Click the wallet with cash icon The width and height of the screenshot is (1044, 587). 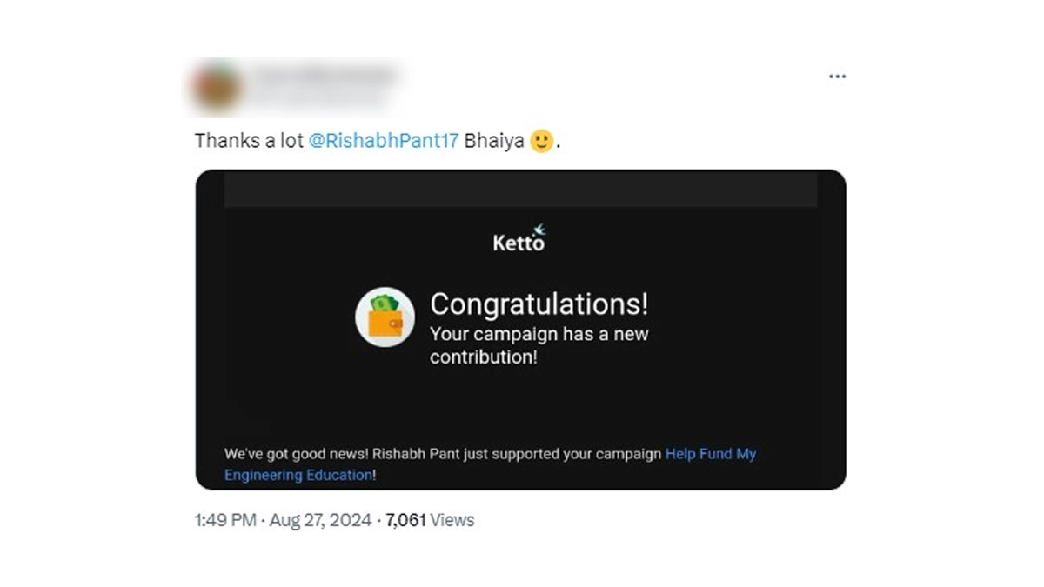tap(385, 317)
